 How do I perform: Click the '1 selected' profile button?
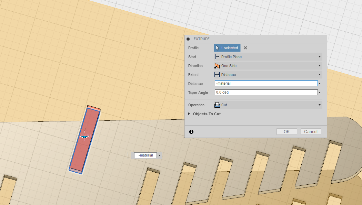point(227,48)
